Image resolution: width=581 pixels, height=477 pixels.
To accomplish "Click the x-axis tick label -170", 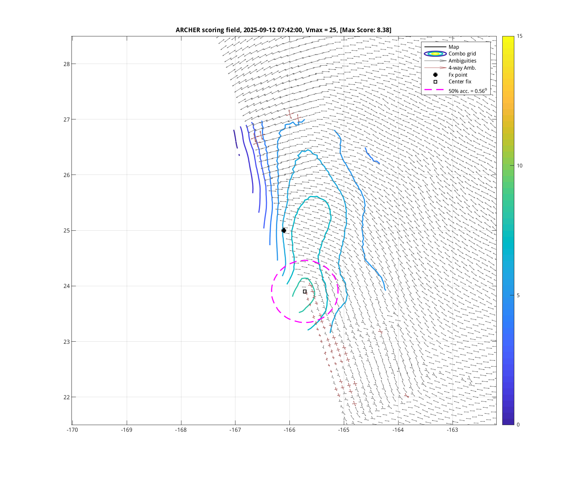I will (72, 430).
